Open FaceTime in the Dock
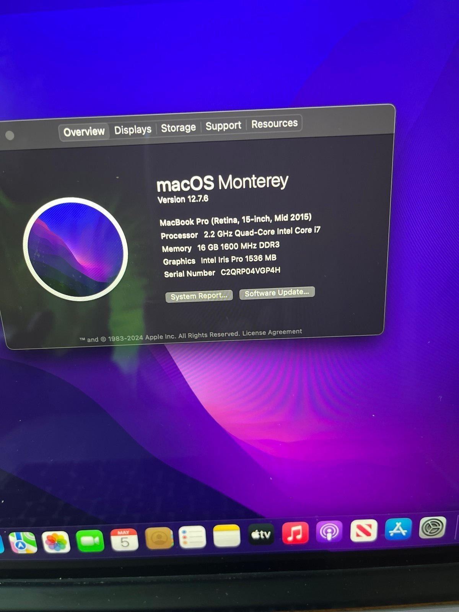 click(x=90, y=541)
